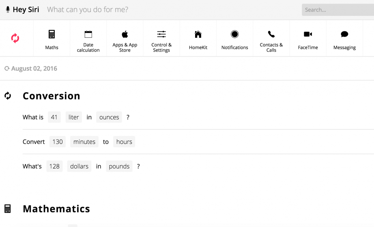Click the Hey Siri microphone logo
Image resolution: width=374 pixels, height=227 pixels.
[x=8, y=10]
